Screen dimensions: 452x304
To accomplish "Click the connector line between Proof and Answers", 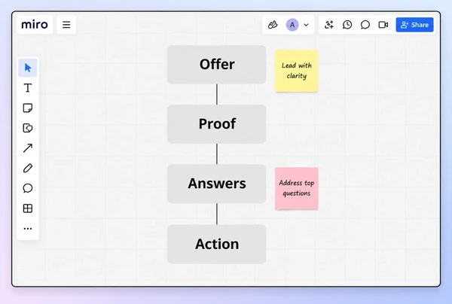I will (217, 154).
